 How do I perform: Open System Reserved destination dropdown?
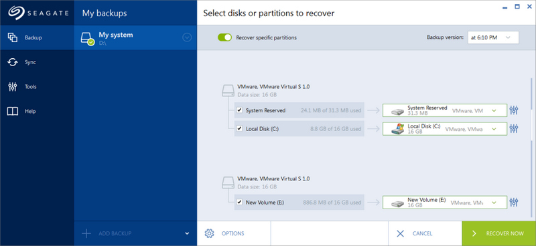tap(445, 110)
